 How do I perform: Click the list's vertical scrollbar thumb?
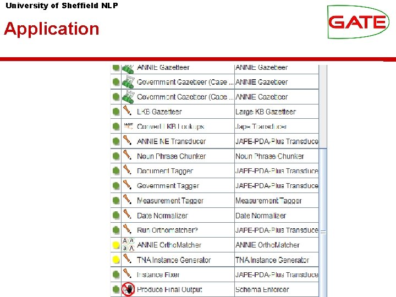click(323, 223)
